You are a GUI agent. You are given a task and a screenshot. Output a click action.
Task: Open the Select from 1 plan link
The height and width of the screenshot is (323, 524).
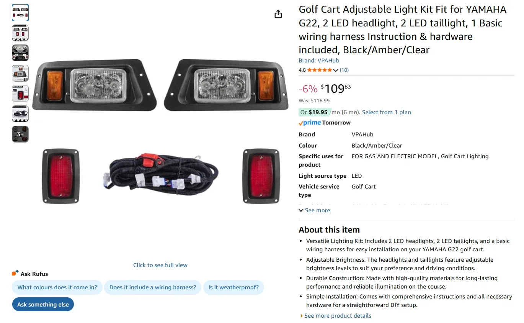386,112
